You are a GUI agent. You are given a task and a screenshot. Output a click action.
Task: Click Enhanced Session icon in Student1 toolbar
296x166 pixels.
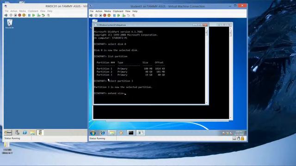pos(134,15)
